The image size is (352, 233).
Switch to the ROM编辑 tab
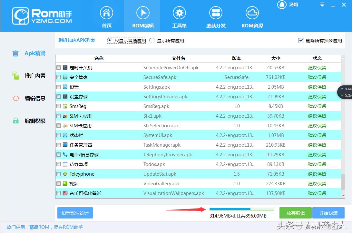[x=142, y=14]
